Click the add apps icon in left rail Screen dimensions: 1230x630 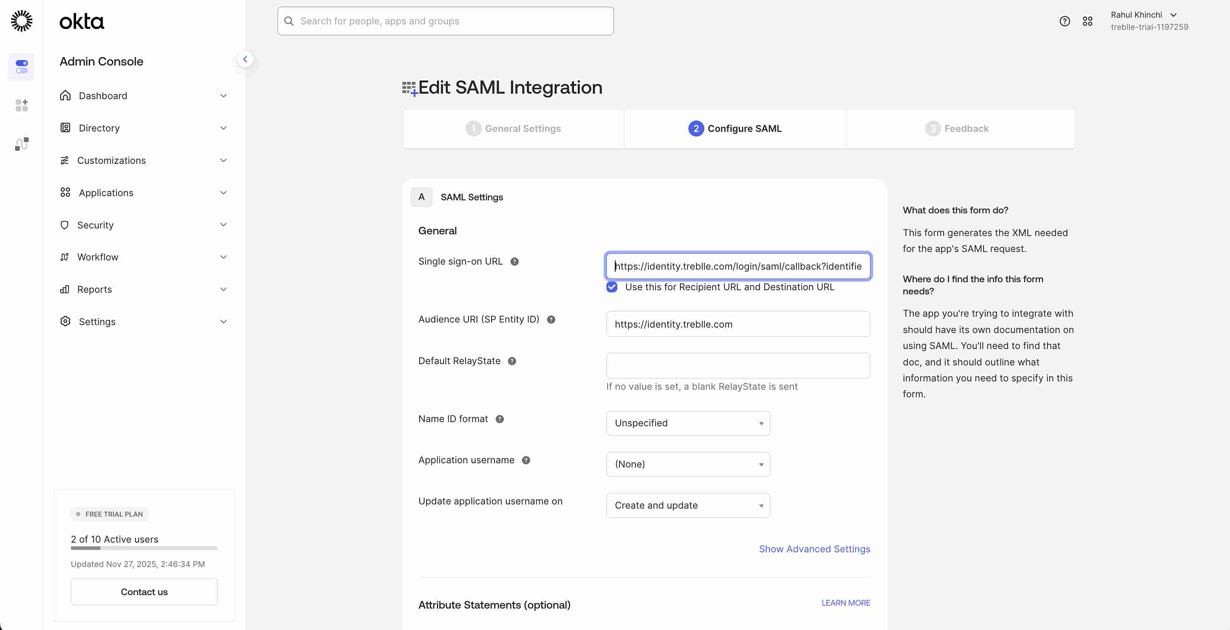tap(21, 105)
